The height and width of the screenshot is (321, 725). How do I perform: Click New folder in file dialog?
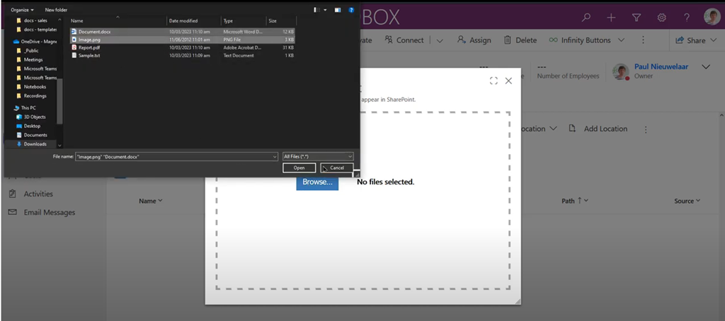(56, 10)
